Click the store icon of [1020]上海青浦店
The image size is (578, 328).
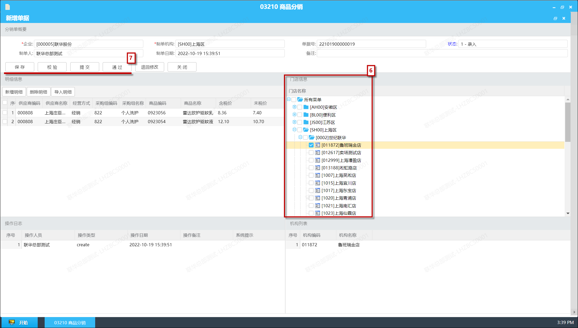(318, 198)
